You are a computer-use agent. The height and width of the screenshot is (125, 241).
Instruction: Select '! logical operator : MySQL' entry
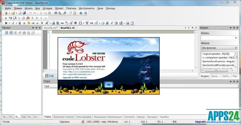click(216, 54)
